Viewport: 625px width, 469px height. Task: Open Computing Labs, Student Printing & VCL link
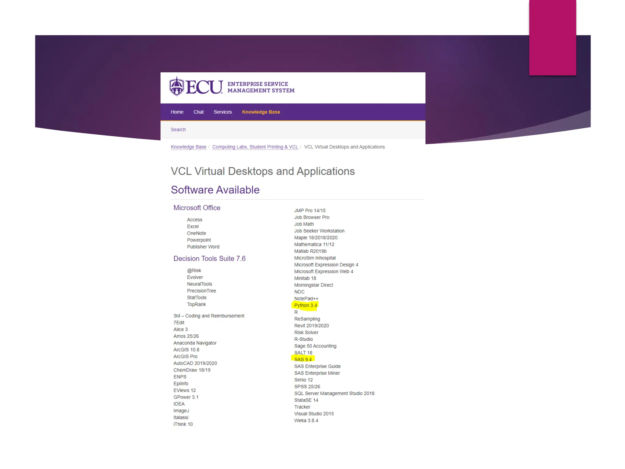tap(255, 147)
